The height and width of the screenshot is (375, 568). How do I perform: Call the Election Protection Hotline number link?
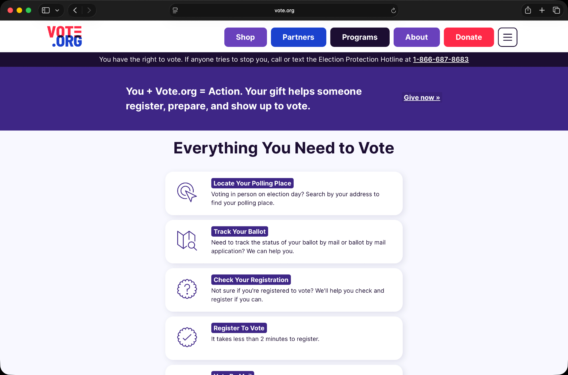click(440, 59)
